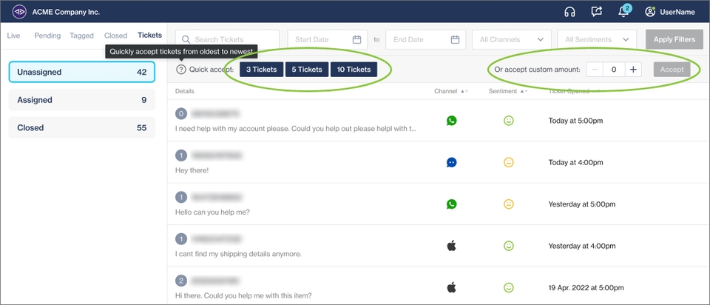Viewport: 710px width, 305px height.
Task: Click the calendar icon in Start Date field
Action: [357, 39]
